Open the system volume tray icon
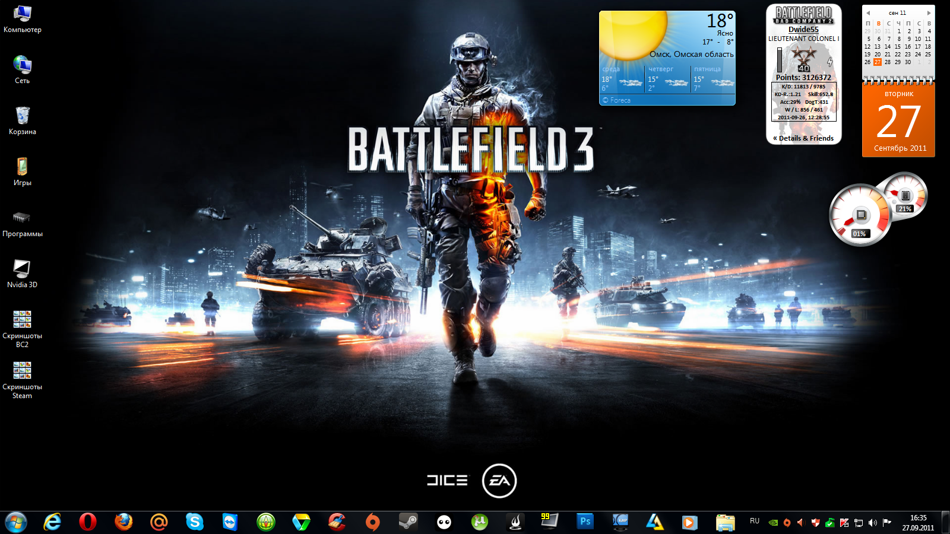The image size is (950, 534). click(x=873, y=523)
